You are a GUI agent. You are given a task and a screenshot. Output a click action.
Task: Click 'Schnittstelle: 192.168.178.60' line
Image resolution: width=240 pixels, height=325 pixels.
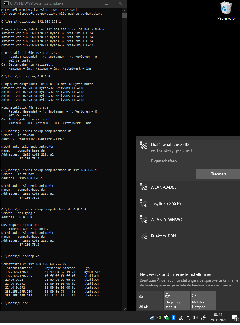pos(35,264)
